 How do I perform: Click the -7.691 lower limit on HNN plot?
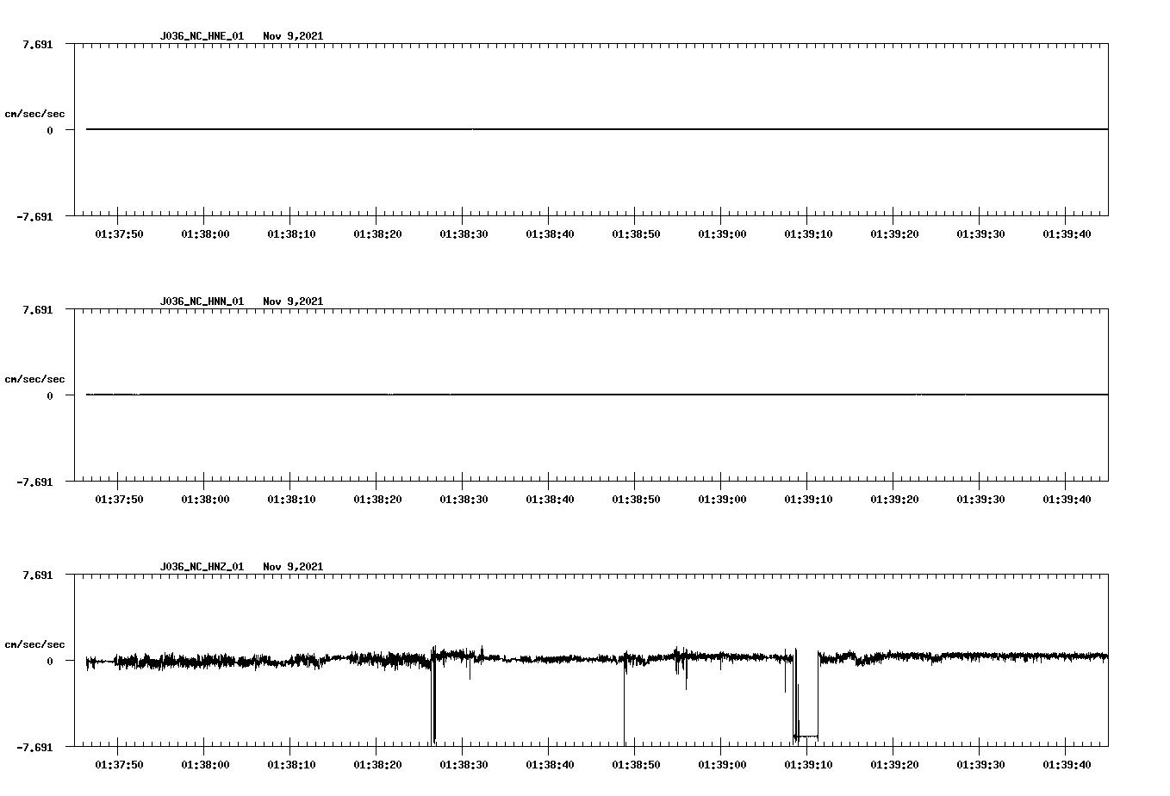click(34, 482)
